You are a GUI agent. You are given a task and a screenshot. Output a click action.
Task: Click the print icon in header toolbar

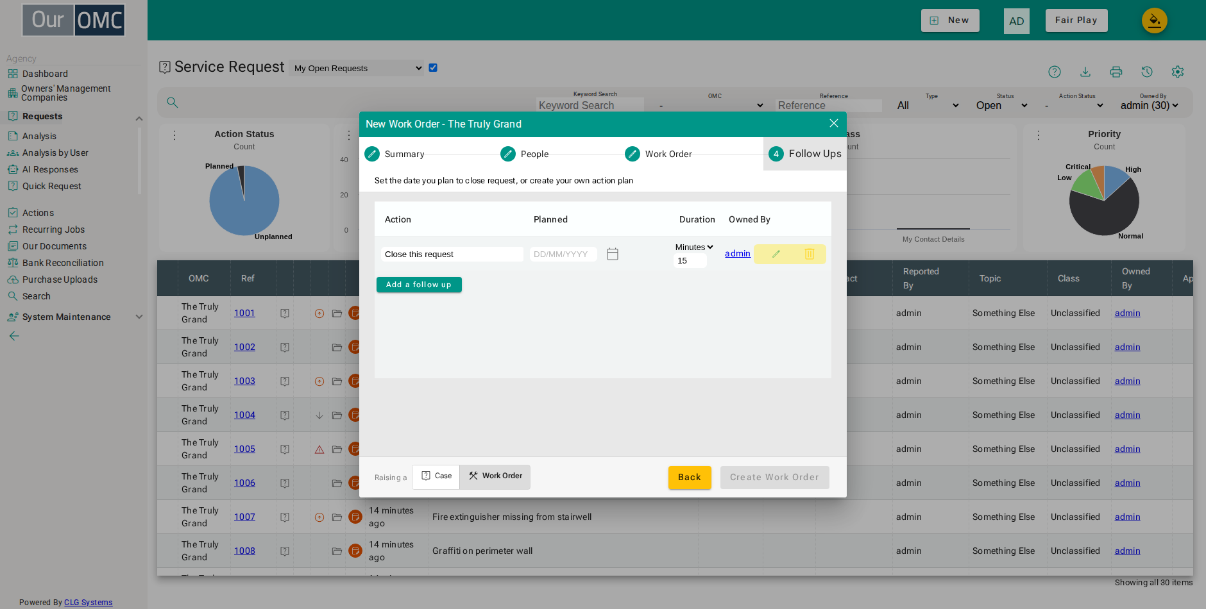coord(1116,72)
